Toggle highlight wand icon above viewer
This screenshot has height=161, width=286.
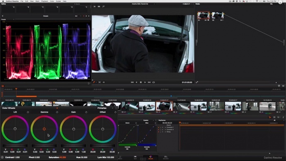[x=104, y=7]
